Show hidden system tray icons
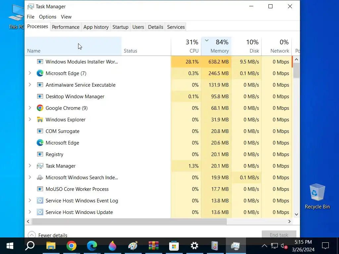Screen dimensions: 339x254 (265, 246)
